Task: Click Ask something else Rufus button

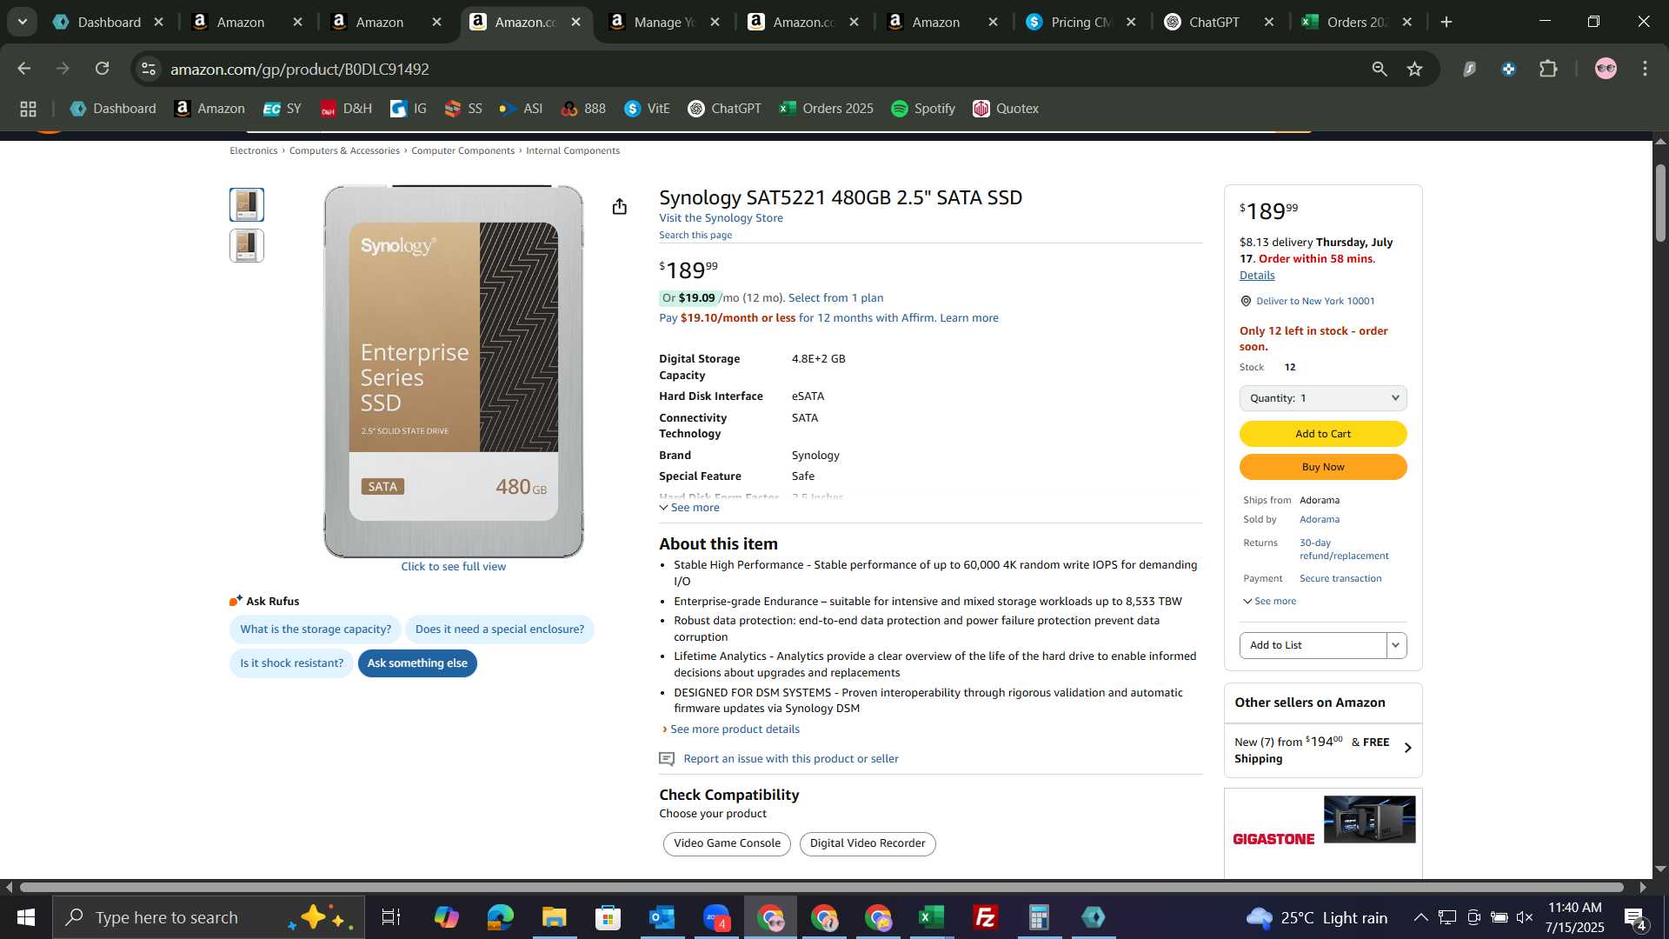Action: point(417,663)
